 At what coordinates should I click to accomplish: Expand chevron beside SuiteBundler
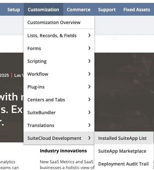click(90, 112)
